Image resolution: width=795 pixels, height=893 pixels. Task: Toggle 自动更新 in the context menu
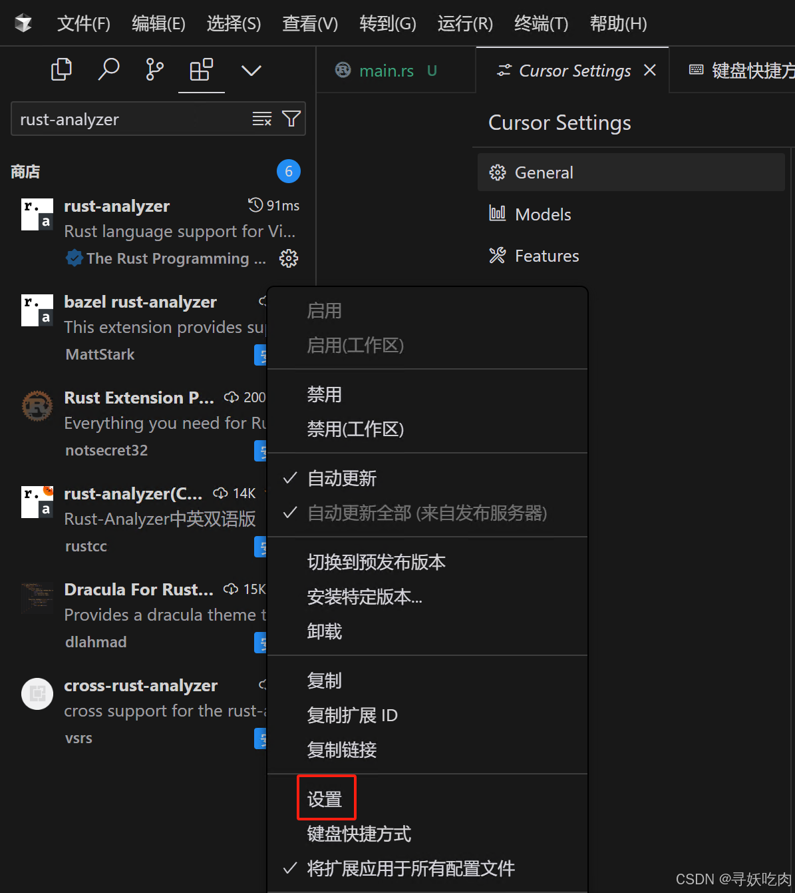[x=427, y=478]
